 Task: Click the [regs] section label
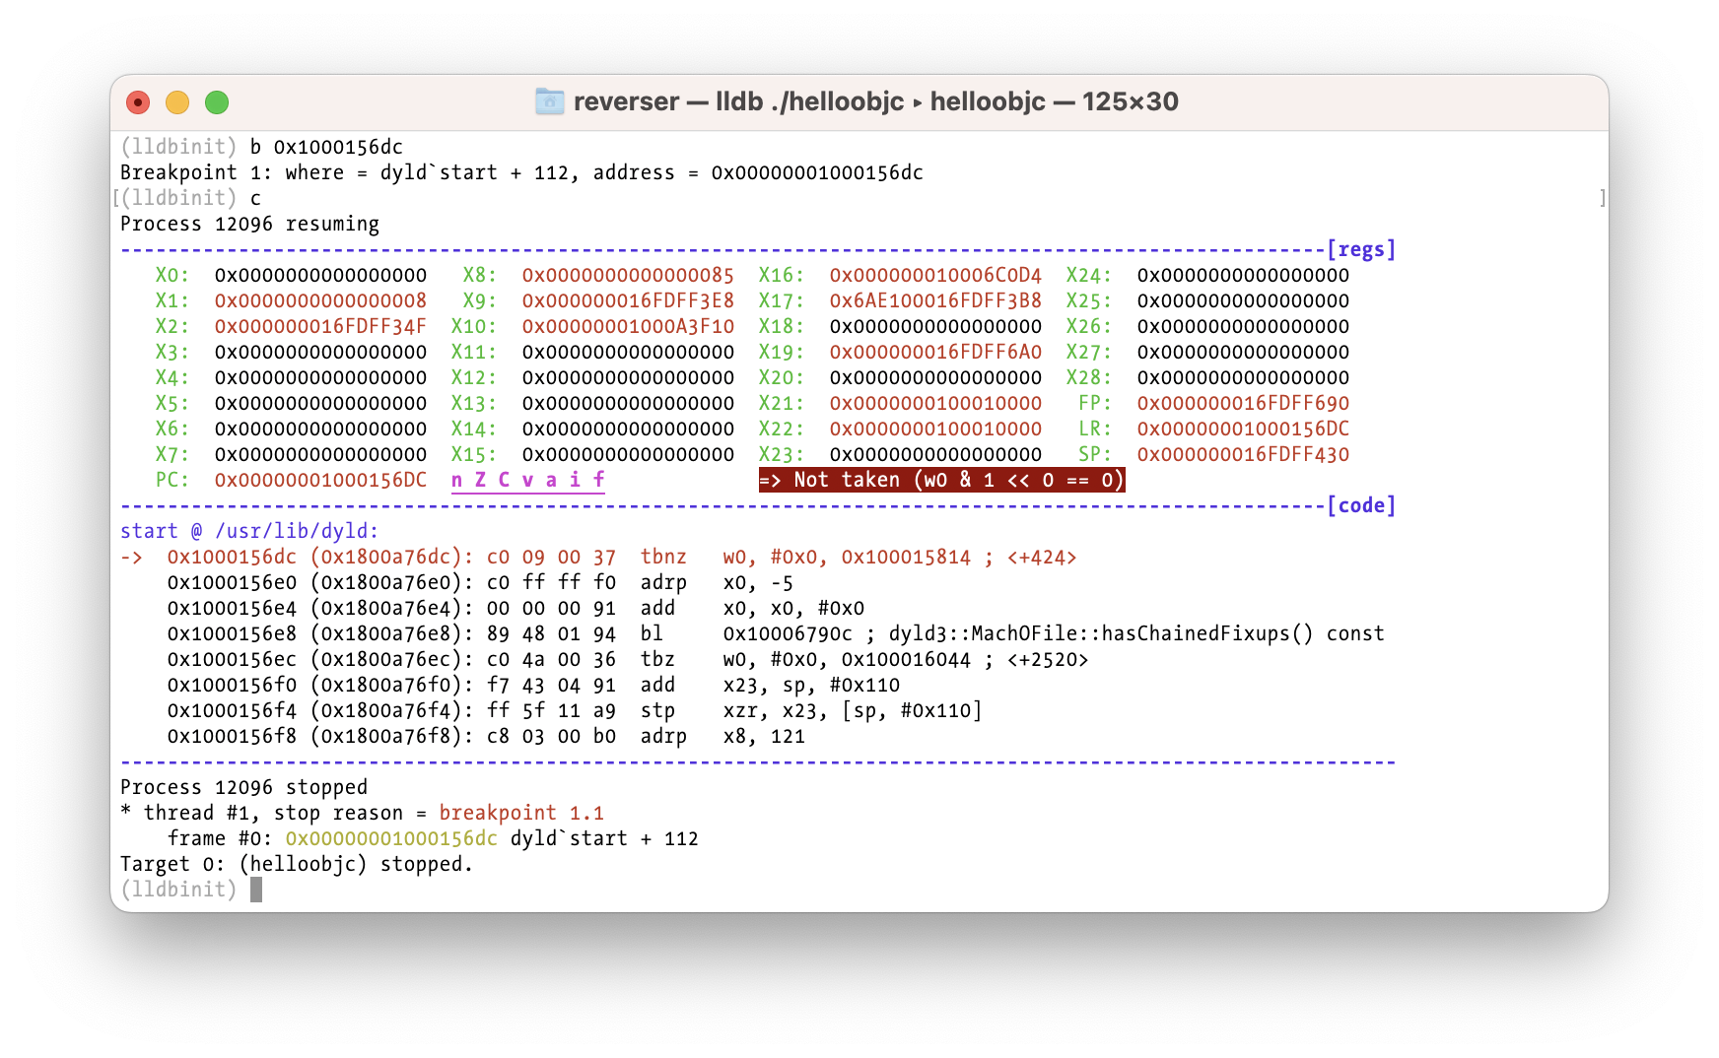click(1361, 250)
